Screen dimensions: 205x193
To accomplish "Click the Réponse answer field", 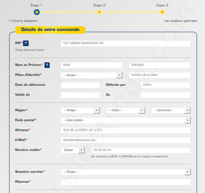I will click(126, 182).
